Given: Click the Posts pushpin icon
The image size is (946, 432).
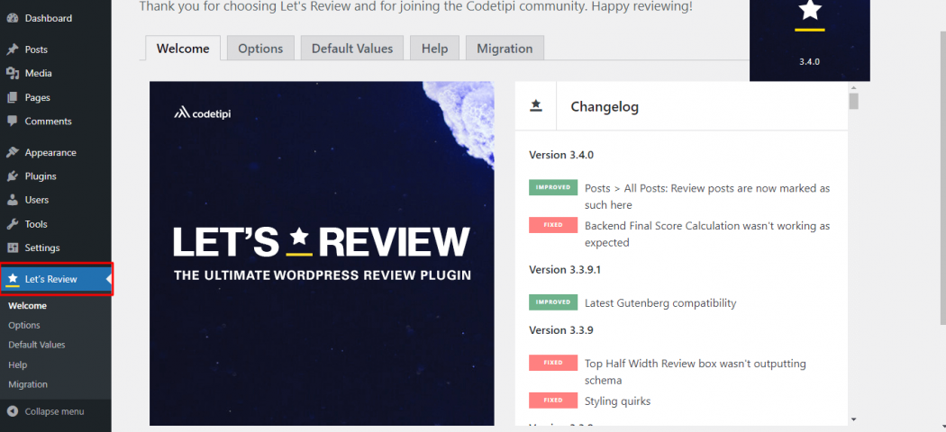Looking at the screenshot, I should pos(12,49).
